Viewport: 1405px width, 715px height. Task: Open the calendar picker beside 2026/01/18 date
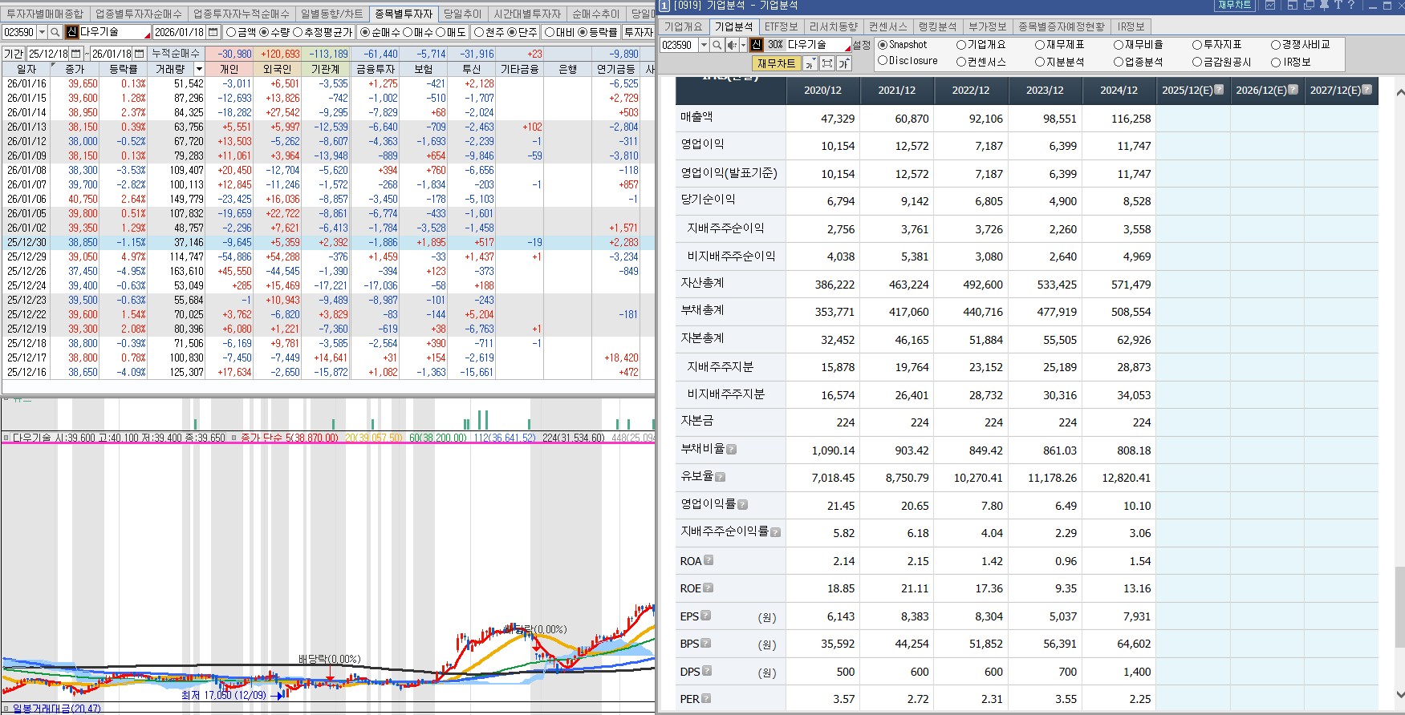click(x=213, y=32)
